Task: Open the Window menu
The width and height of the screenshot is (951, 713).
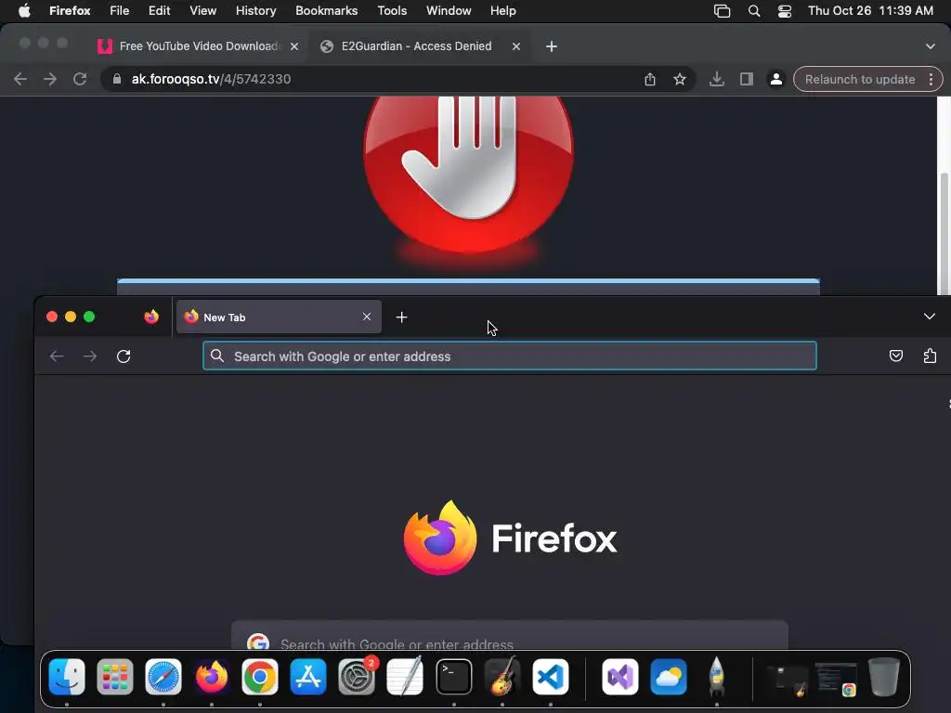Action: (449, 10)
